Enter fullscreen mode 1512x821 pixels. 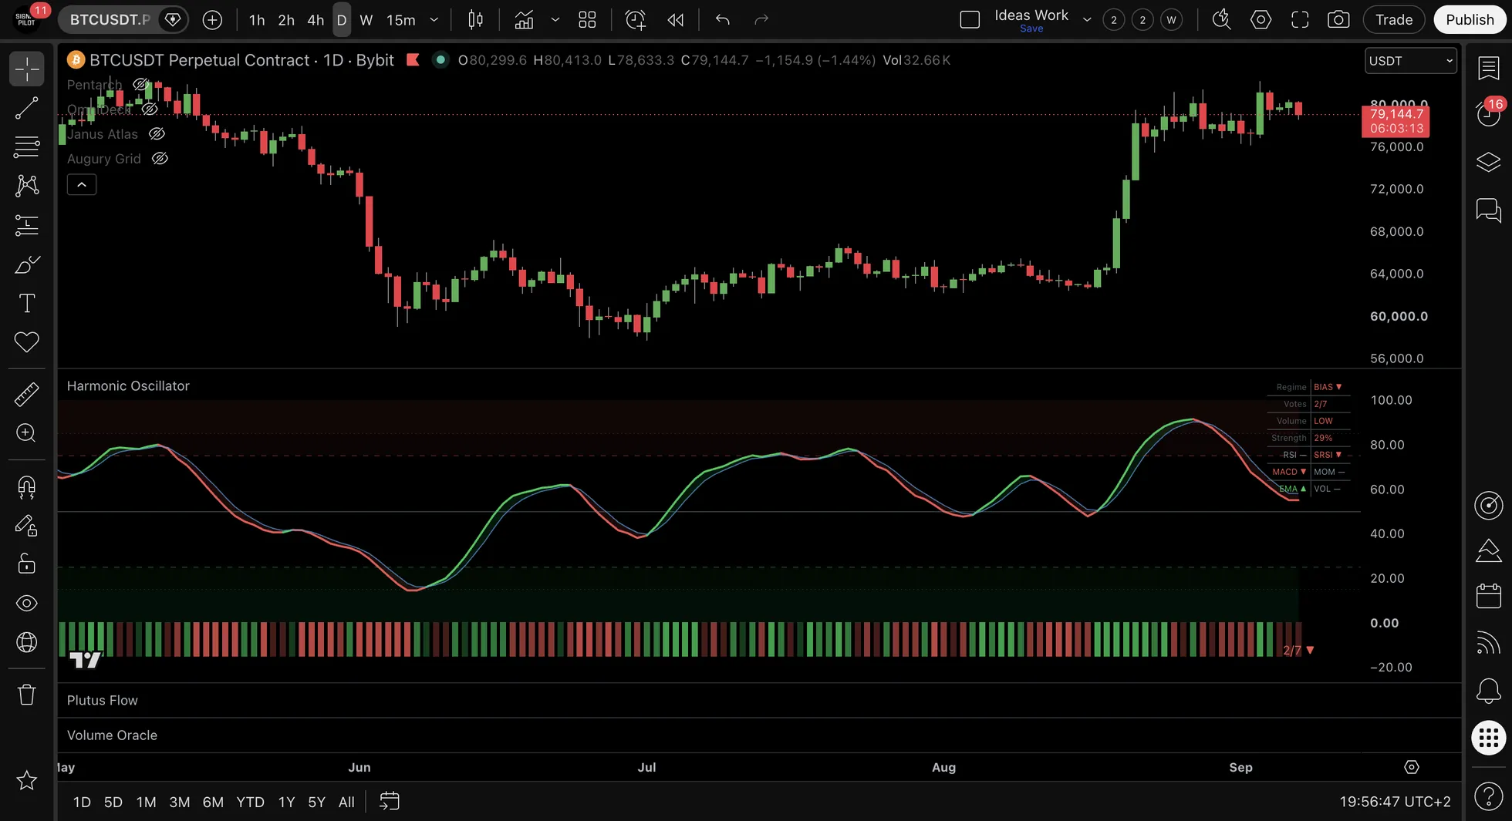click(1300, 20)
